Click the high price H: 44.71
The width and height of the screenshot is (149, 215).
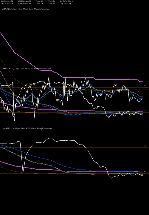52,1
